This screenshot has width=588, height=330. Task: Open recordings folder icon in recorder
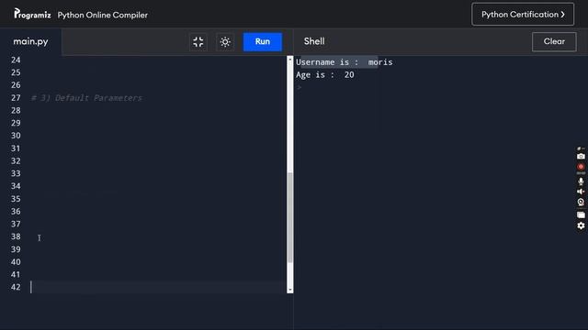pyautogui.click(x=581, y=215)
